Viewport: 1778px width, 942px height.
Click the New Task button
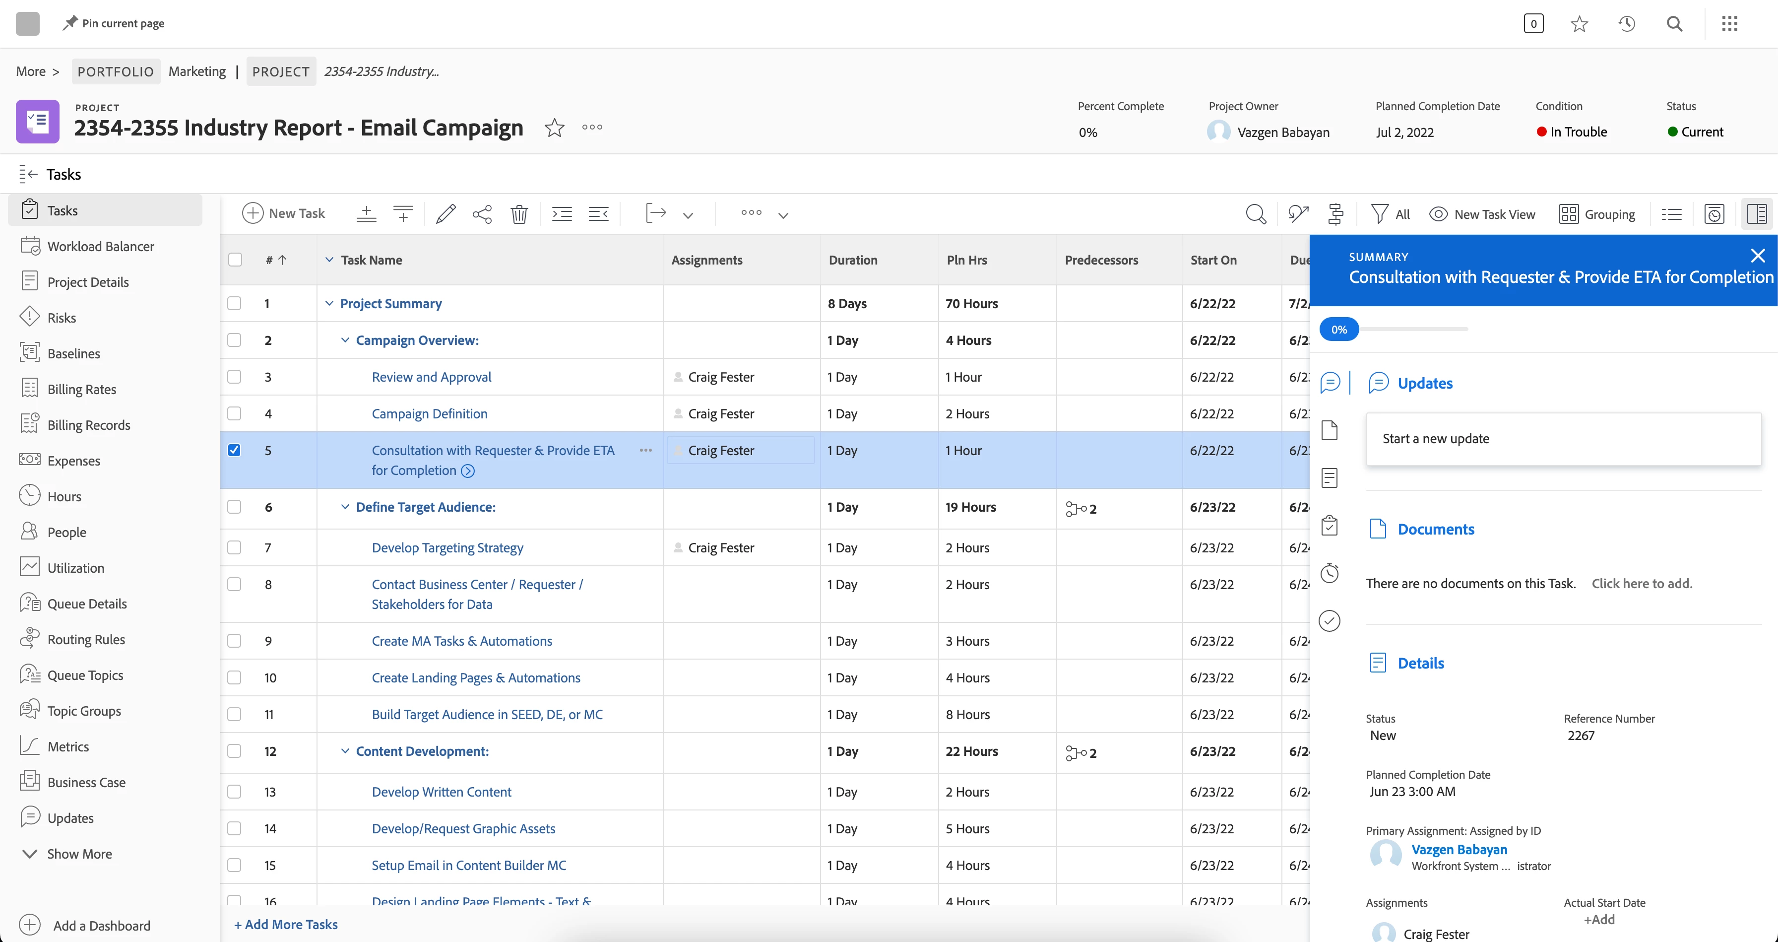point(284,213)
